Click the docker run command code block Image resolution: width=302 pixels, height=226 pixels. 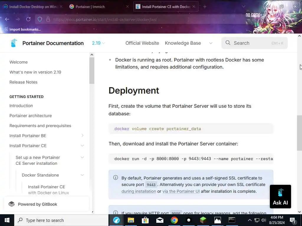[191, 159]
